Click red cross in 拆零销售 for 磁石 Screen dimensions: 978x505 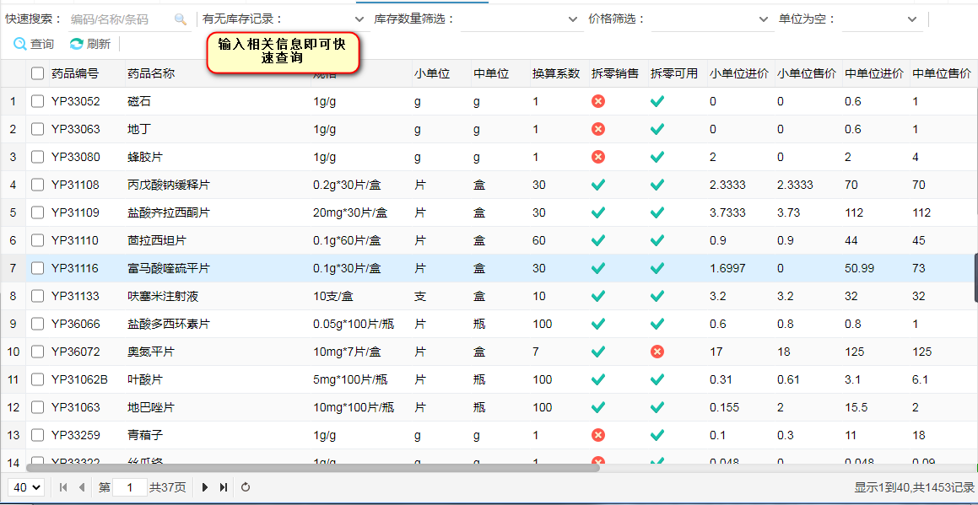point(598,101)
